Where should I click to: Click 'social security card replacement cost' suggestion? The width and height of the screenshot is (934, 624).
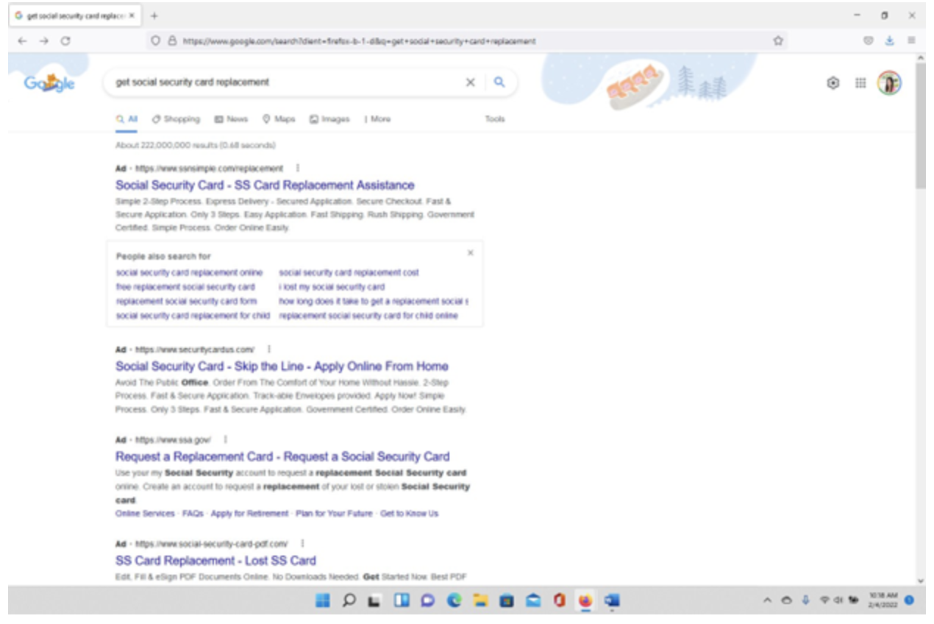349,273
